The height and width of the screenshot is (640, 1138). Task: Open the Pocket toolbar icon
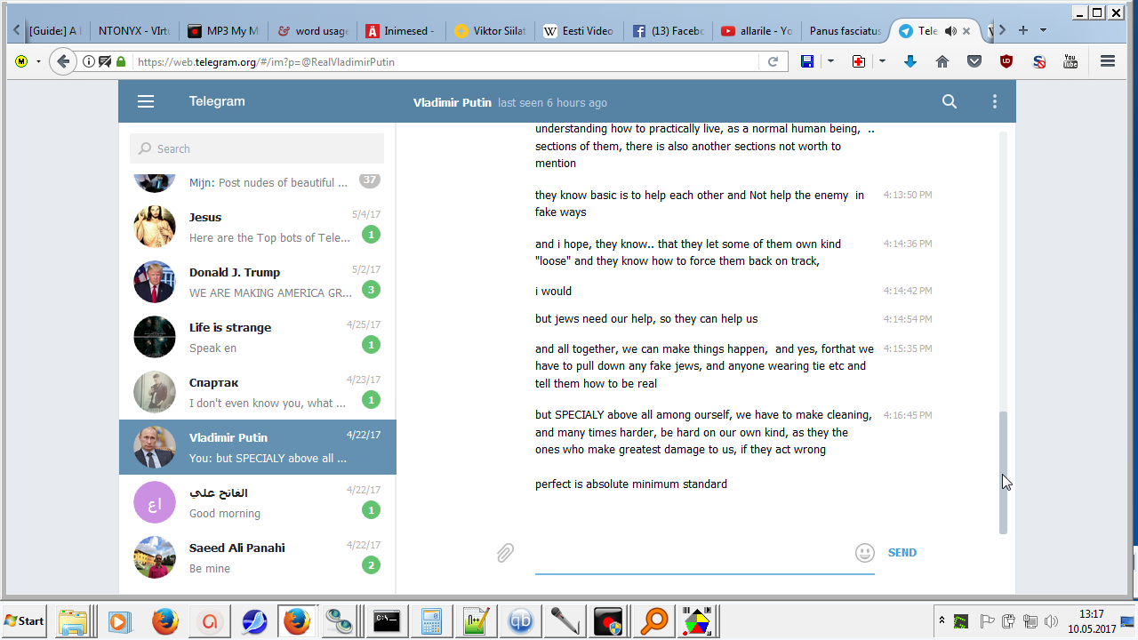tap(974, 61)
